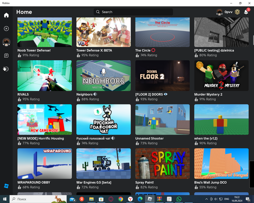254x203 pixels.
Task: Click speaker icon beside Русский голосовой чат
Action: coord(113,138)
